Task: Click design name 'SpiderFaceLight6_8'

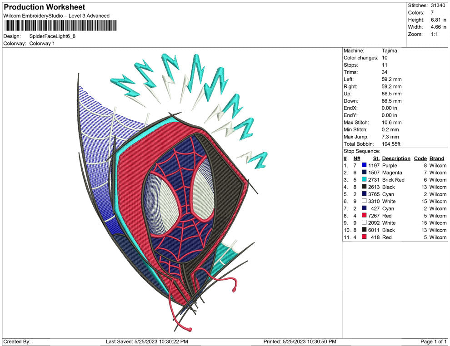Action: [x=52, y=36]
